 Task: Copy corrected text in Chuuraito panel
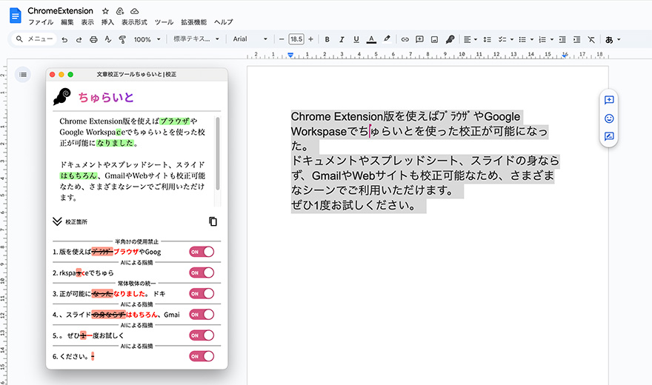point(213,221)
